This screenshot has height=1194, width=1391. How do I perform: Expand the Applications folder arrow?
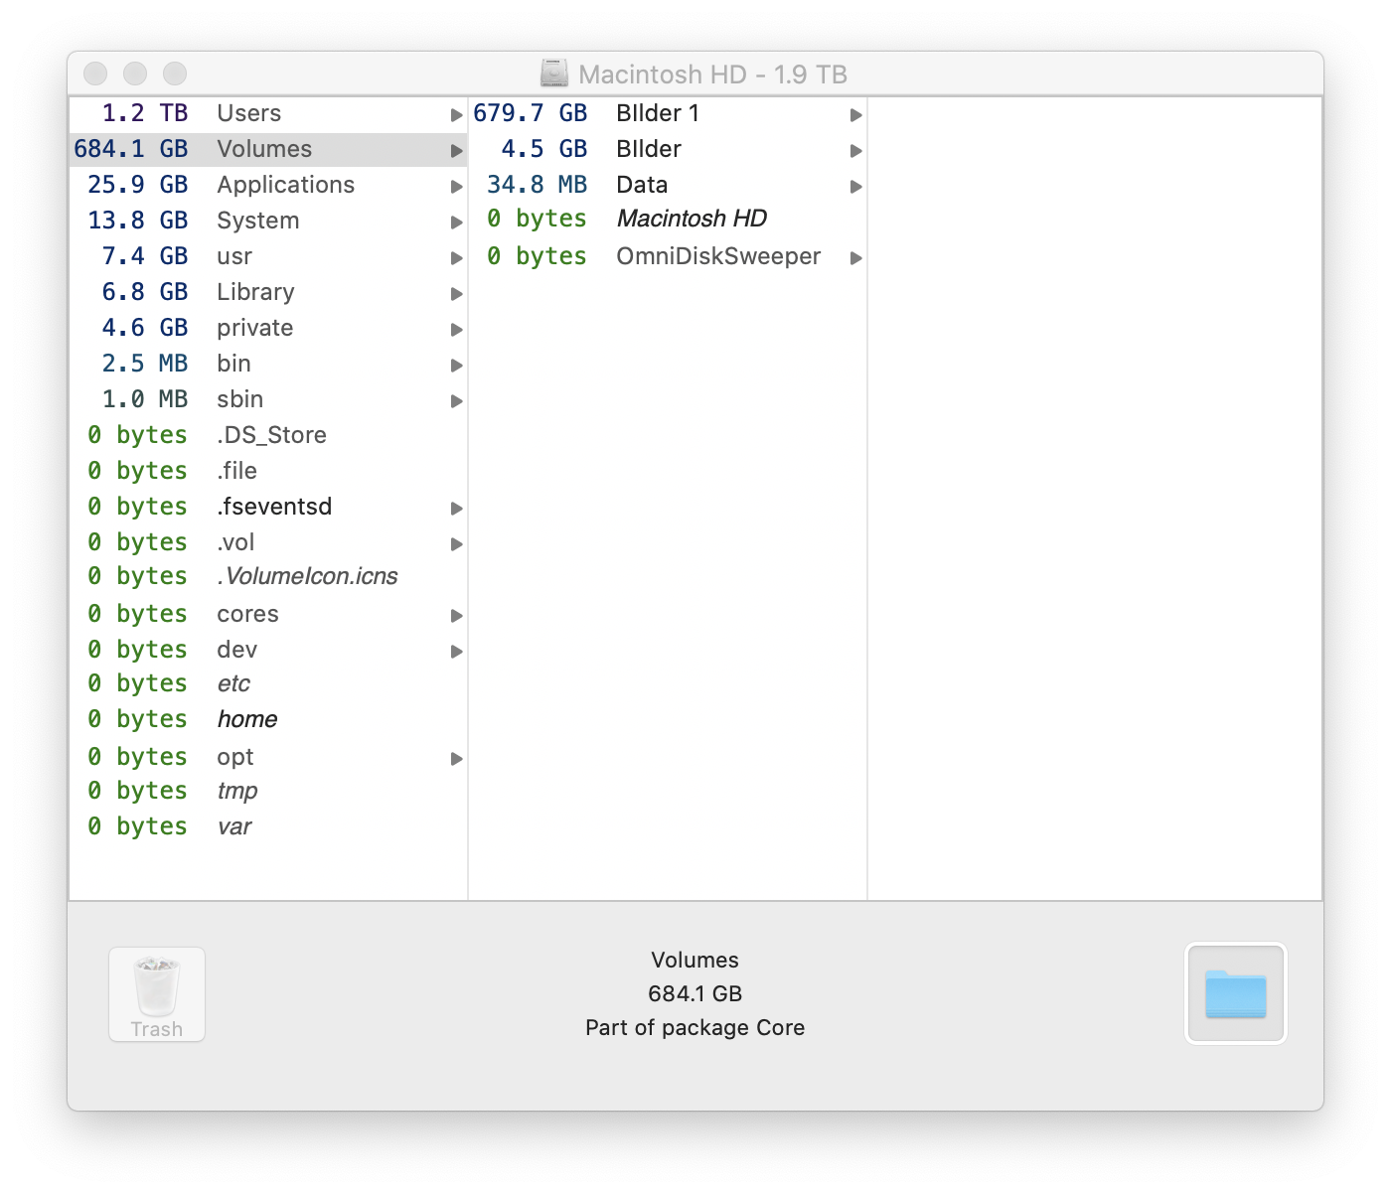[x=457, y=187]
